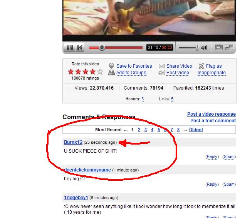Jump to Oldest comments
This screenshot has width=240, height=218.
196,130
